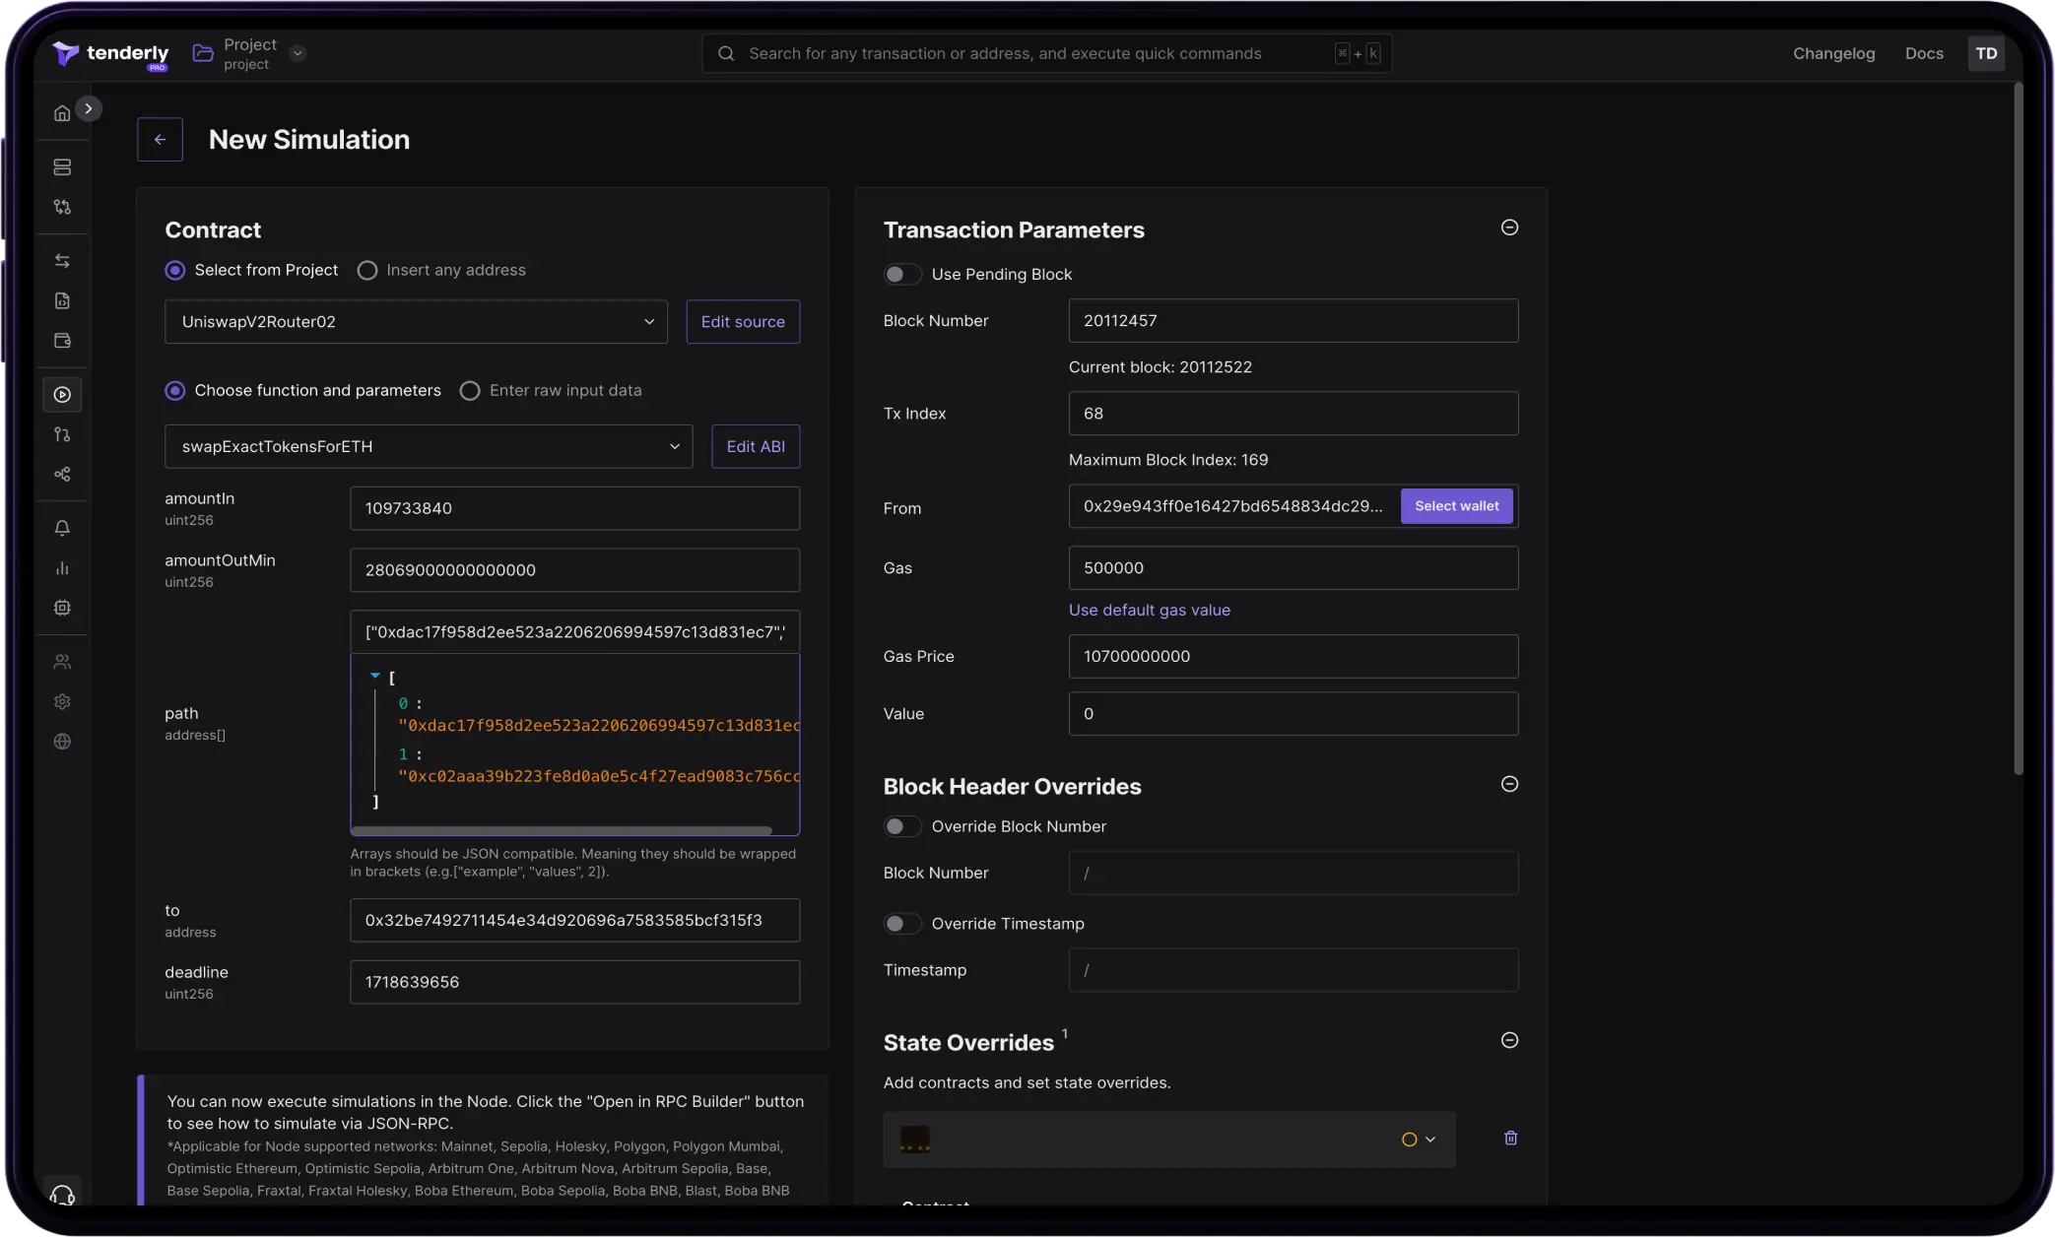Select the Insert any address radio

click(x=367, y=271)
